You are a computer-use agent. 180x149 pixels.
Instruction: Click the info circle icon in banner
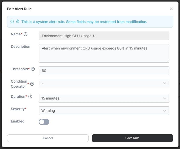(12, 21)
